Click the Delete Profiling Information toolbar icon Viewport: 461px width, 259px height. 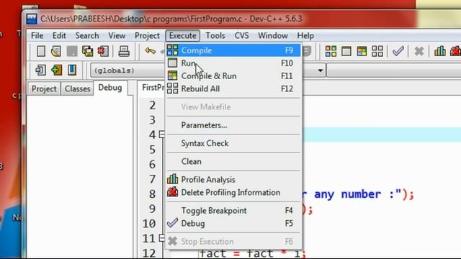pyautogui.click(x=455, y=51)
